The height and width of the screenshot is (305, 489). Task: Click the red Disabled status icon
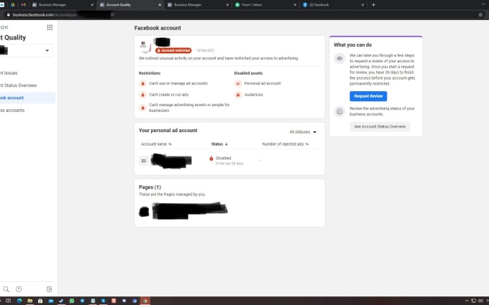click(211, 159)
